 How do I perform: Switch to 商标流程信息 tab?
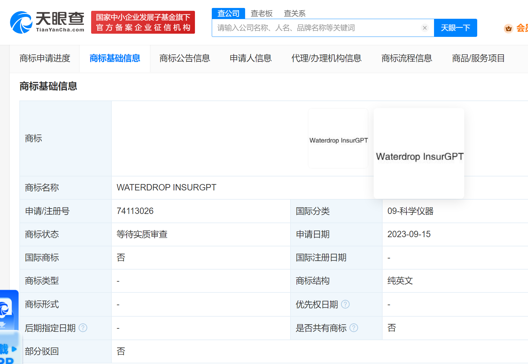coord(407,58)
